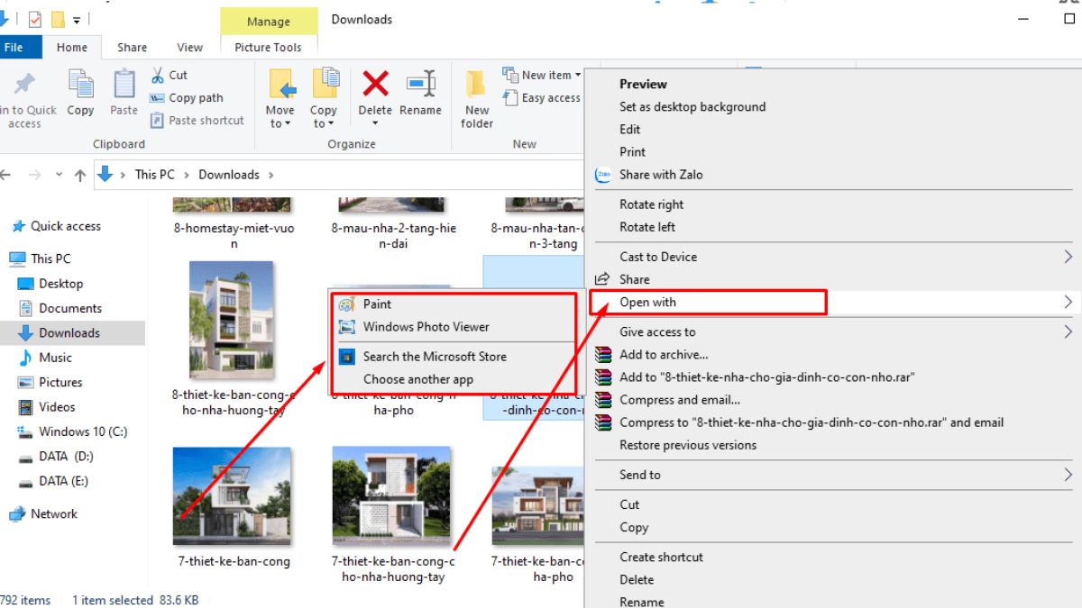The height and width of the screenshot is (608, 1082).
Task: Click Restore previous versions
Action: click(x=688, y=445)
